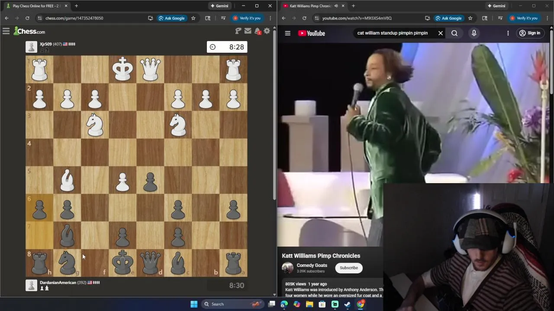Open Chess.com settings gear

(x=267, y=31)
